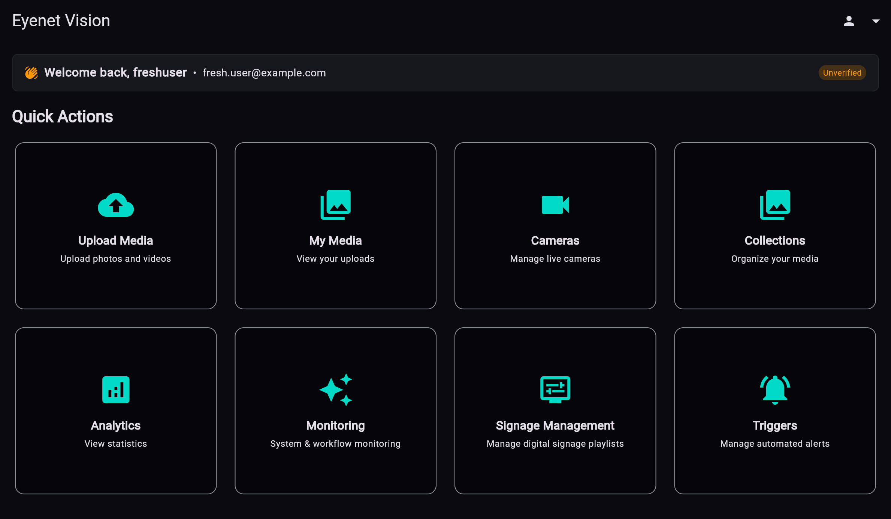Open the Cameras management card
The height and width of the screenshot is (519, 891).
tap(555, 225)
